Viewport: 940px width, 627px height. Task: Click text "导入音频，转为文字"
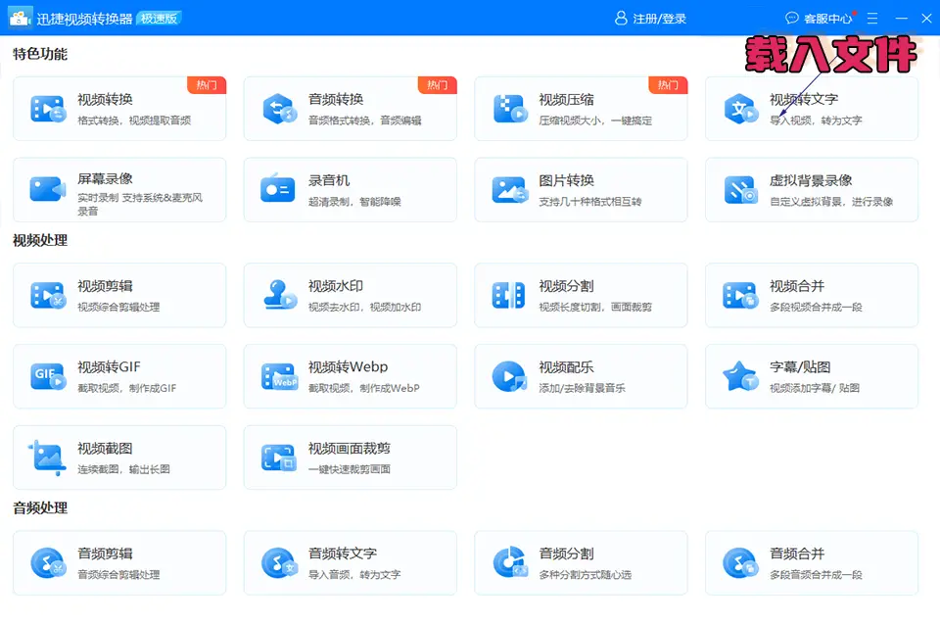click(x=354, y=574)
